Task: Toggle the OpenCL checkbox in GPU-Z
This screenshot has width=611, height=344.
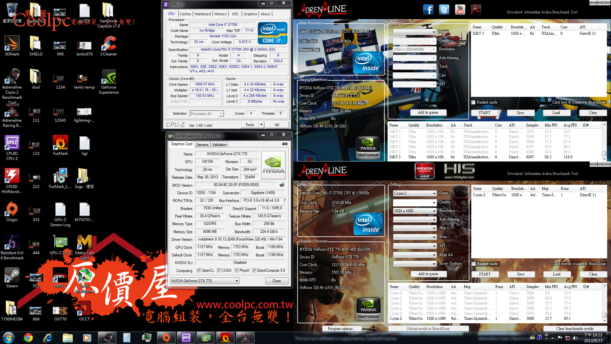Action: coord(199,270)
